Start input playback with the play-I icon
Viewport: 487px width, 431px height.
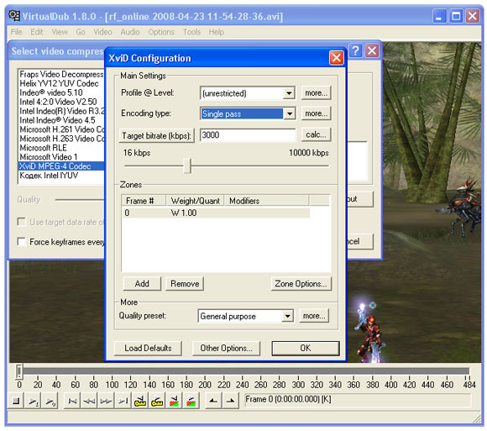tap(33, 401)
